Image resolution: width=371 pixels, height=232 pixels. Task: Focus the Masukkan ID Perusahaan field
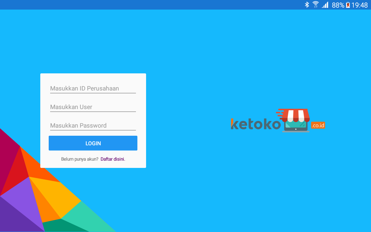[93, 88]
